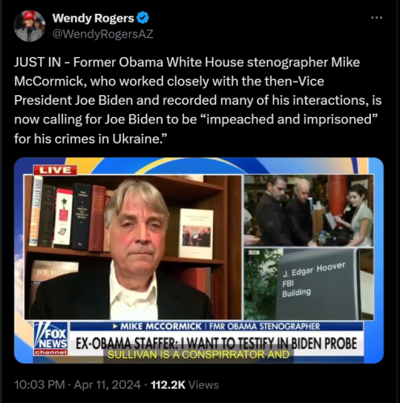The image size is (400, 403).
Task: Open the @WendyRogersAZ handle link
Action: pyautogui.click(x=102, y=34)
